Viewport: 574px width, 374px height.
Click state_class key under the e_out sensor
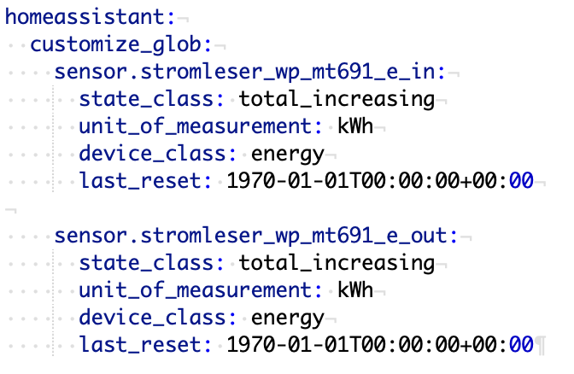[x=152, y=262]
